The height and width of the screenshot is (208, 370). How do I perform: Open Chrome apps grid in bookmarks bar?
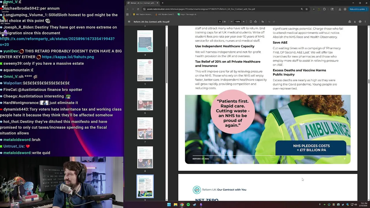point(127,14)
